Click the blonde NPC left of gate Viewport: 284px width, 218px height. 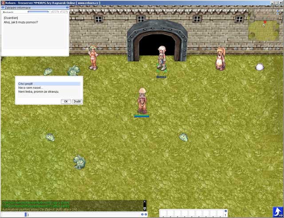pos(93,57)
